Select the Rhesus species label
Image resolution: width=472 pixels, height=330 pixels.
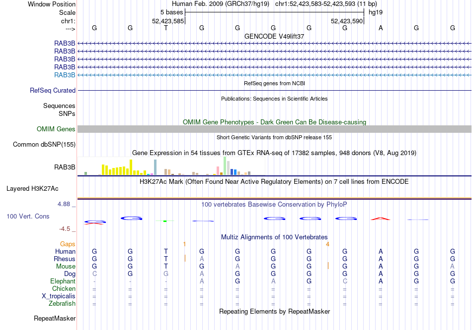point(65,259)
